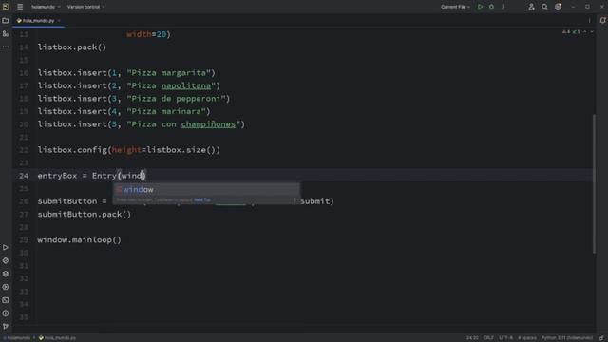The height and width of the screenshot is (342, 608).
Task: Open the Python Console layers icon
Action: pos(6,274)
